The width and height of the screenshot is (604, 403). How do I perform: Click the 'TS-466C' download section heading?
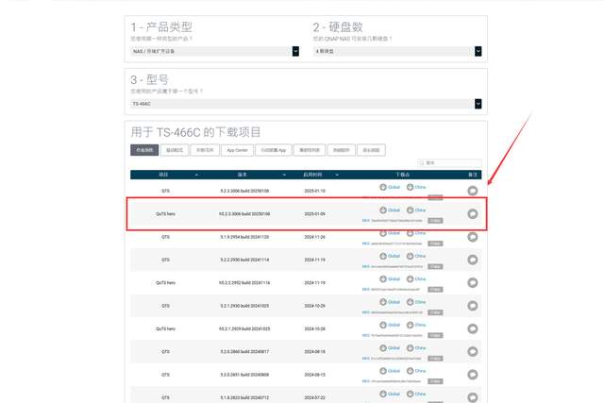point(195,132)
